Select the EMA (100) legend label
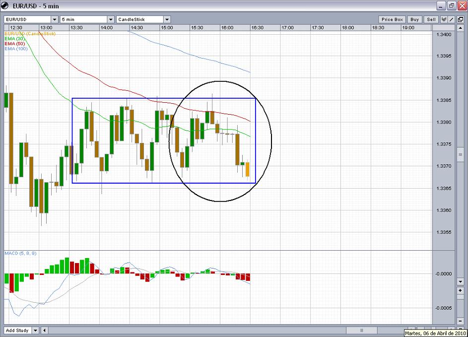 (x=15, y=49)
